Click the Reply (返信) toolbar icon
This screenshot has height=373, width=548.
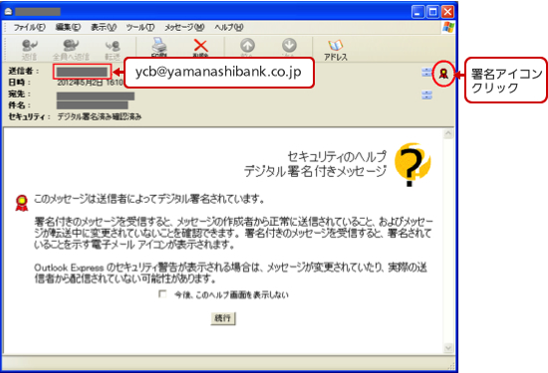coord(29,49)
